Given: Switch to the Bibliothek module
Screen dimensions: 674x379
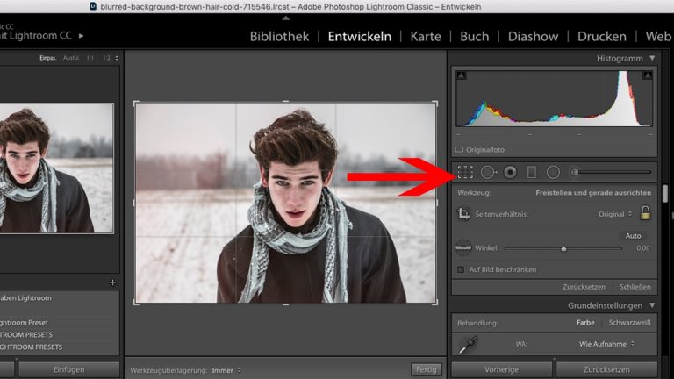Looking at the screenshot, I should tap(279, 37).
